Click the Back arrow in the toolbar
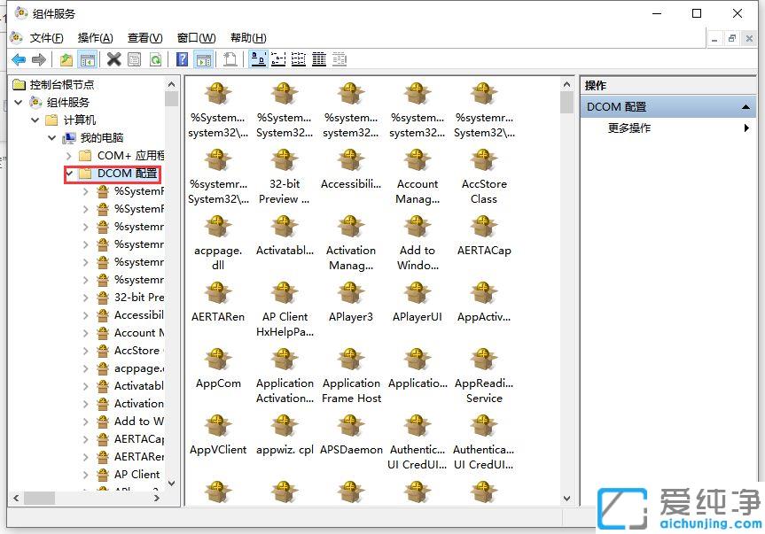The width and height of the screenshot is (765, 534). pos(19,59)
